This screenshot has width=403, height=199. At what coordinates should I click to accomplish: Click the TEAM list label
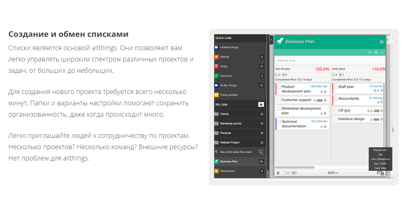pyautogui.click(x=331, y=172)
